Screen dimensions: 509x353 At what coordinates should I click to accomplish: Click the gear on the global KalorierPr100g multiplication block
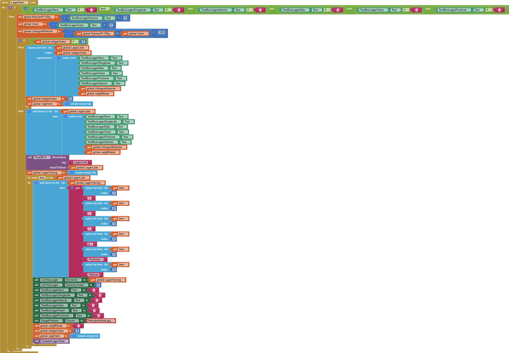71,34
